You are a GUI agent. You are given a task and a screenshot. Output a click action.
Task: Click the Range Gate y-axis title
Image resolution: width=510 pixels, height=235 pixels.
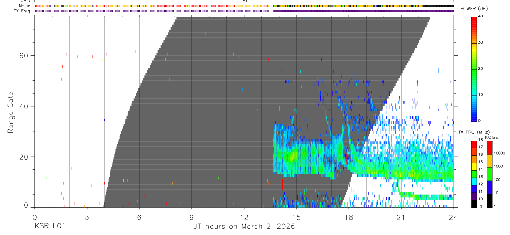click(x=11, y=113)
